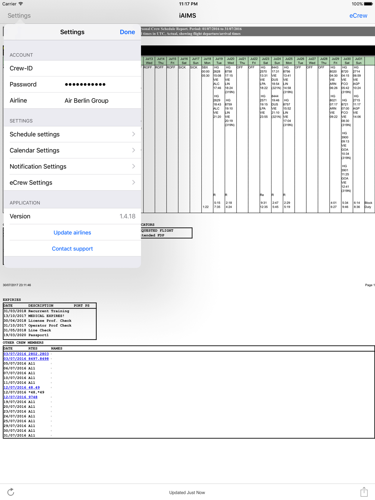Select Airline value Air Berlin Group
The width and height of the screenshot is (375, 500).
[x=86, y=100]
